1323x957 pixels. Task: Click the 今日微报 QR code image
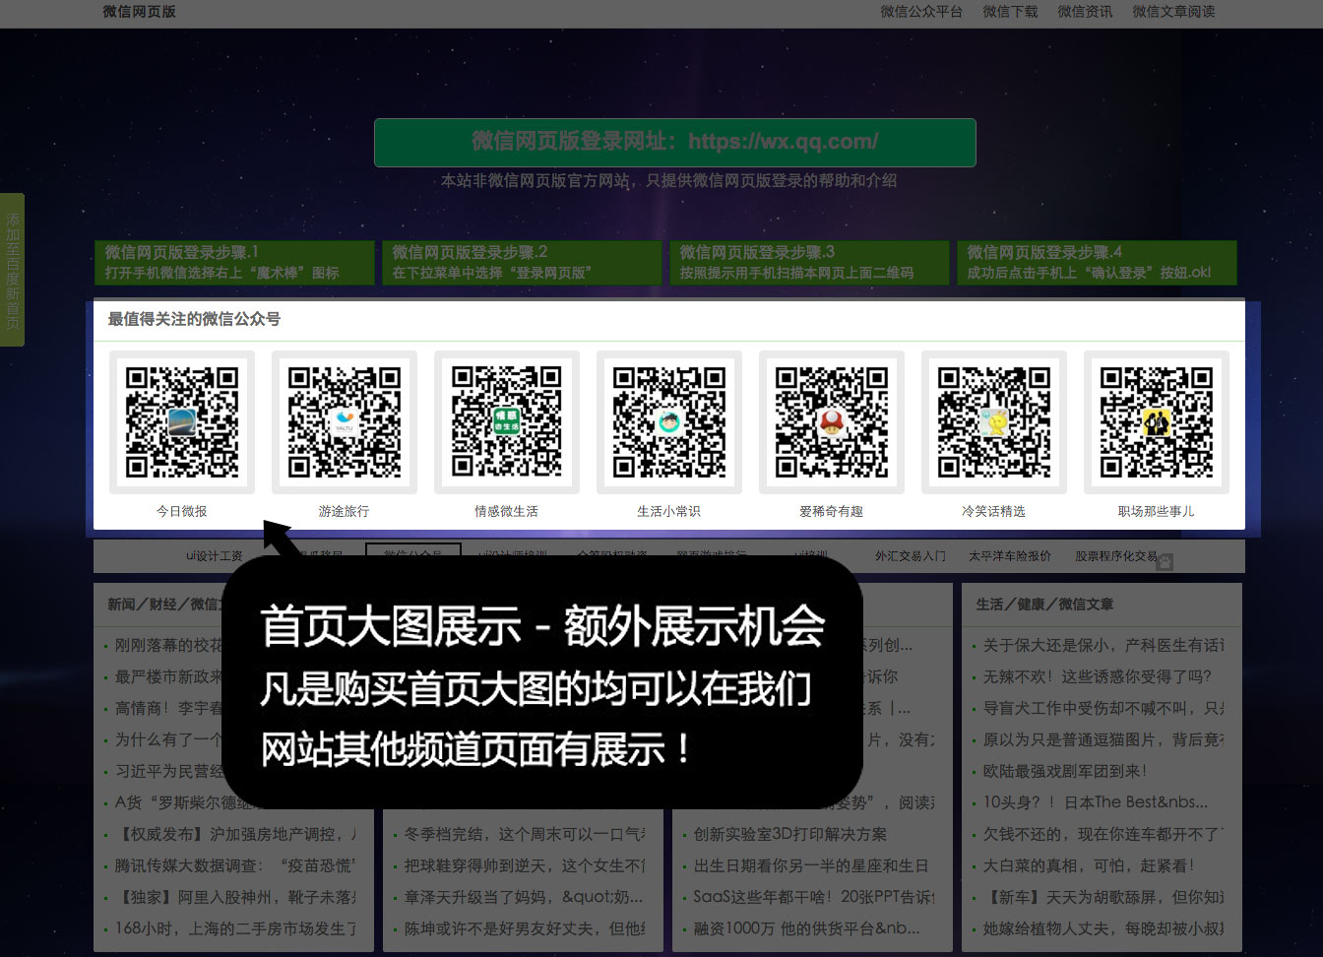pyautogui.click(x=182, y=422)
